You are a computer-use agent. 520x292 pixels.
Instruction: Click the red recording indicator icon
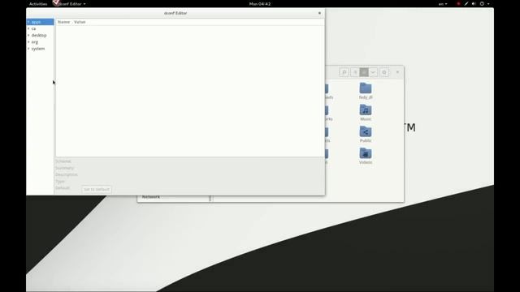pyautogui.click(x=458, y=4)
